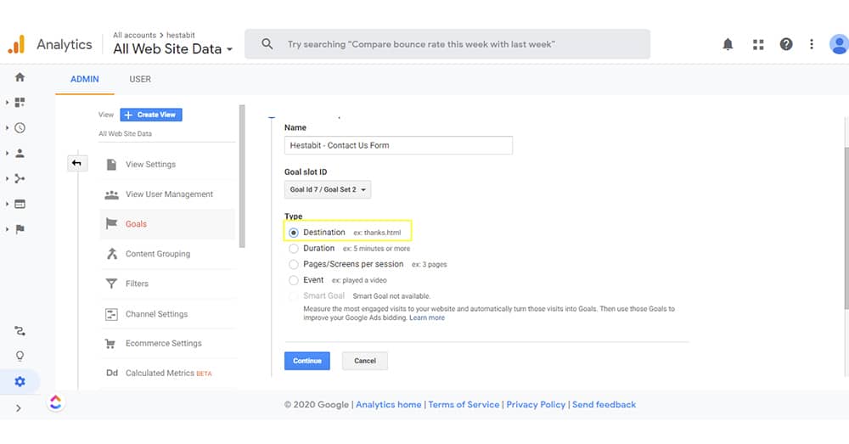This screenshot has height=444, width=849.
Task: Open Google apps grid icon
Action: click(758, 44)
